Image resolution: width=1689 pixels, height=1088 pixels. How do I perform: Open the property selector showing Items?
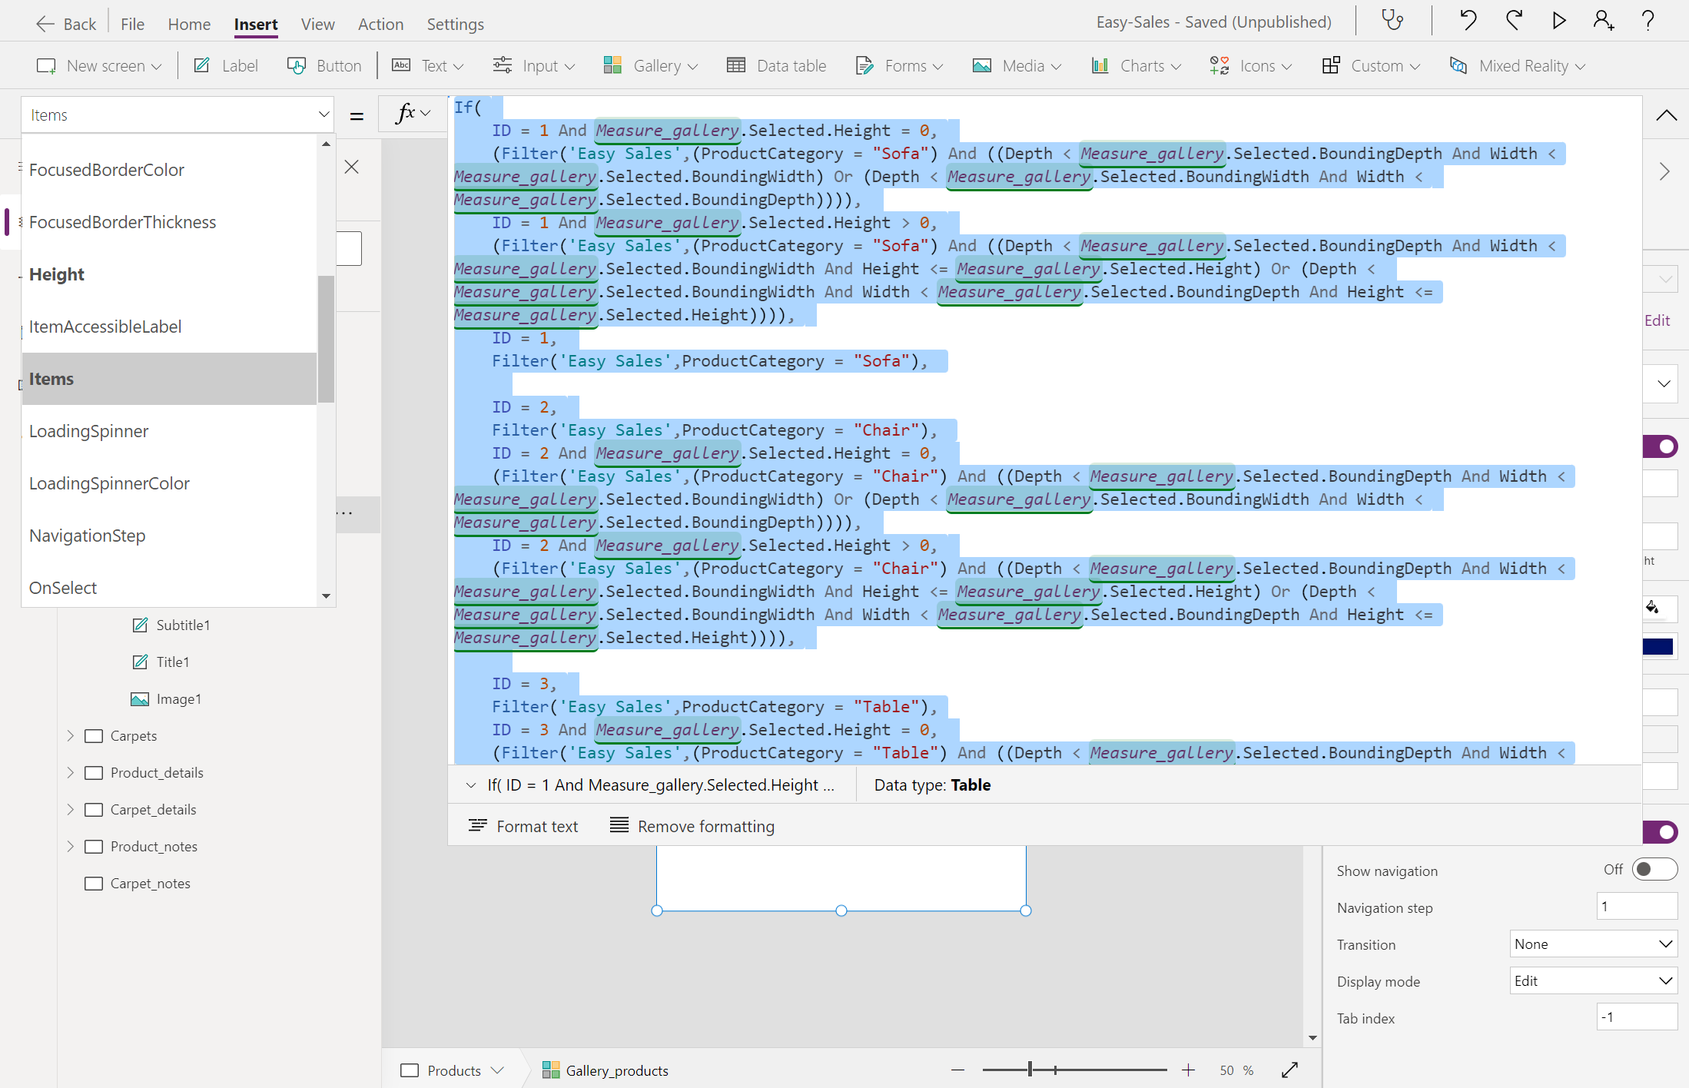pyautogui.click(x=178, y=114)
